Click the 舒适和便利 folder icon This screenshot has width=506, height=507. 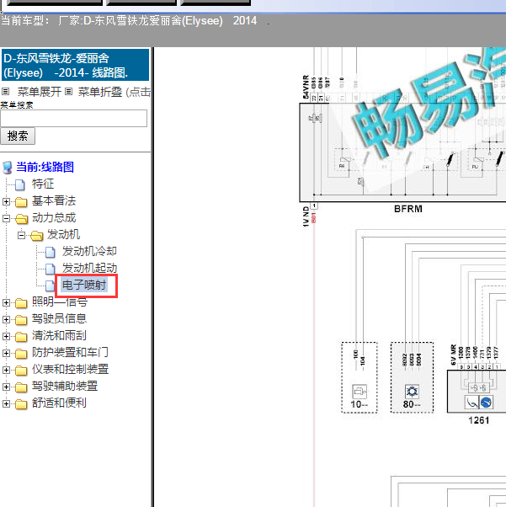[21, 404]
